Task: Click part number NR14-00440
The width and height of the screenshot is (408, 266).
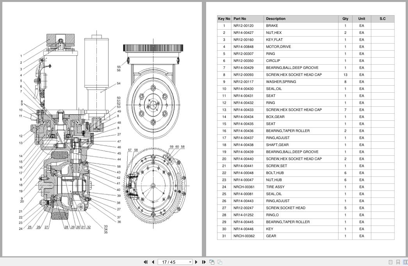Action: 243,159
